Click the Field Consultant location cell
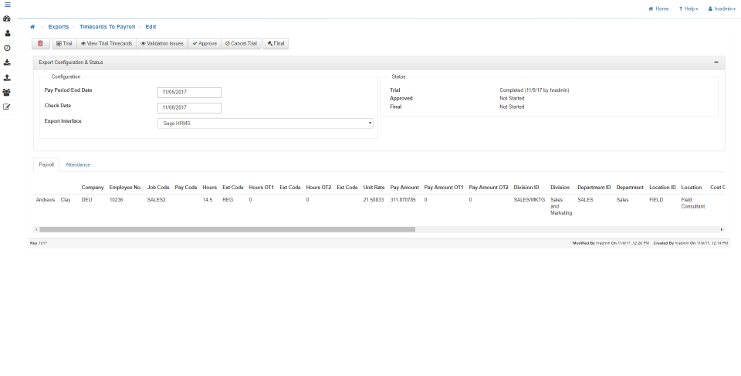The width and height of the screenshot is (741, 376). [x=693, y=203]
